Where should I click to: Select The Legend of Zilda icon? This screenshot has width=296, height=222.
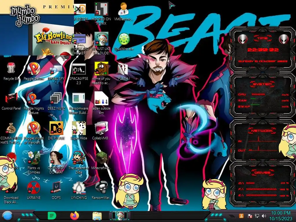pyautogui.click(x=79, y=158)
